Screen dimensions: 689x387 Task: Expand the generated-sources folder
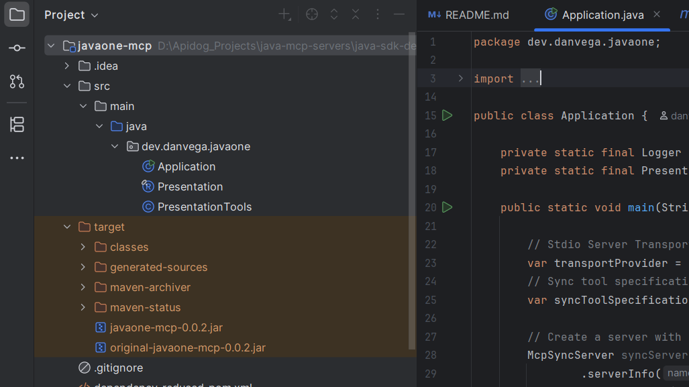[83, 267]
